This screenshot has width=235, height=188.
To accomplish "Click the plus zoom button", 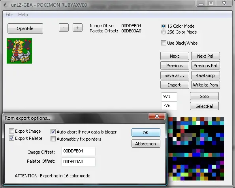I will [77, 28].
